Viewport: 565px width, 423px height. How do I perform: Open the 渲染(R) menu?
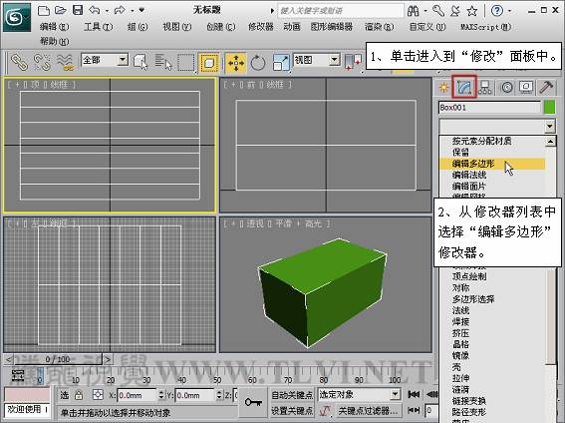(x=380, y=27)
